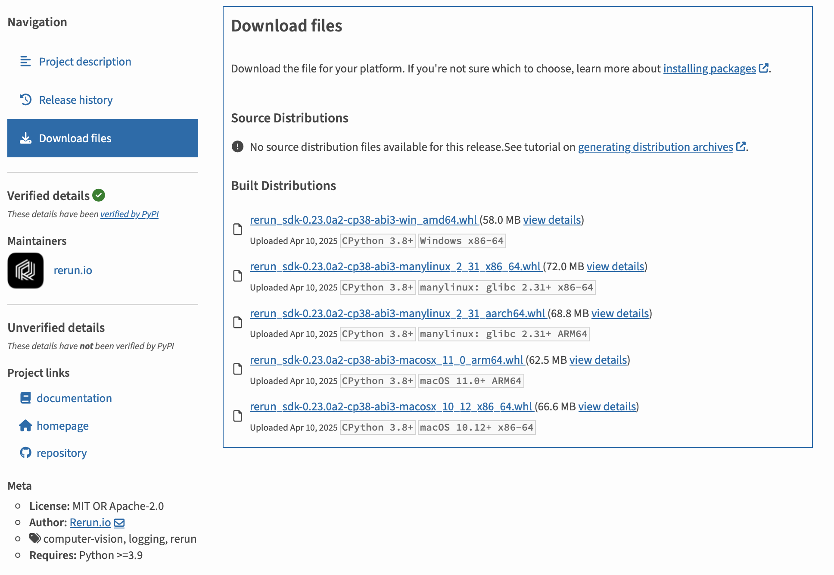Screen dimensions: 834x575
Task: Click the download arrow icon in navigation
Action: point(25,138)
